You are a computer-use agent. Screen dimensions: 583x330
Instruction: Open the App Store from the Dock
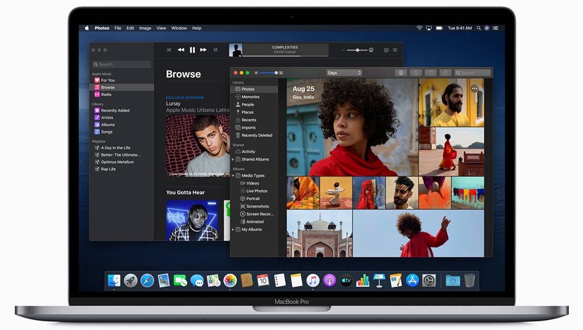point(412,280)
